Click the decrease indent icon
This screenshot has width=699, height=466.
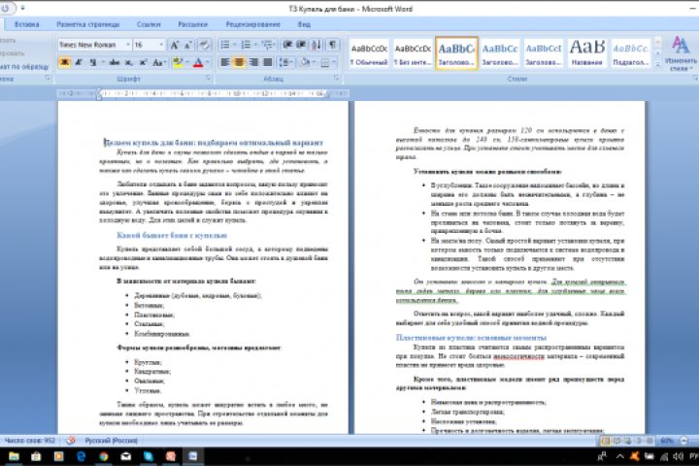pyautogui.click(x=287, y=45)
